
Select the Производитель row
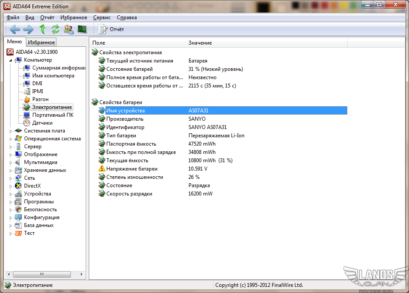(x=223, y=119)
